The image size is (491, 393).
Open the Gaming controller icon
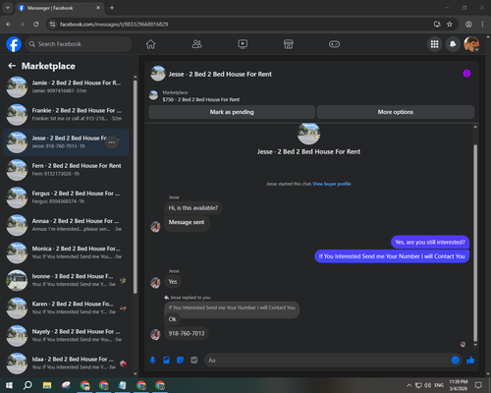click(x=334, y=44)
